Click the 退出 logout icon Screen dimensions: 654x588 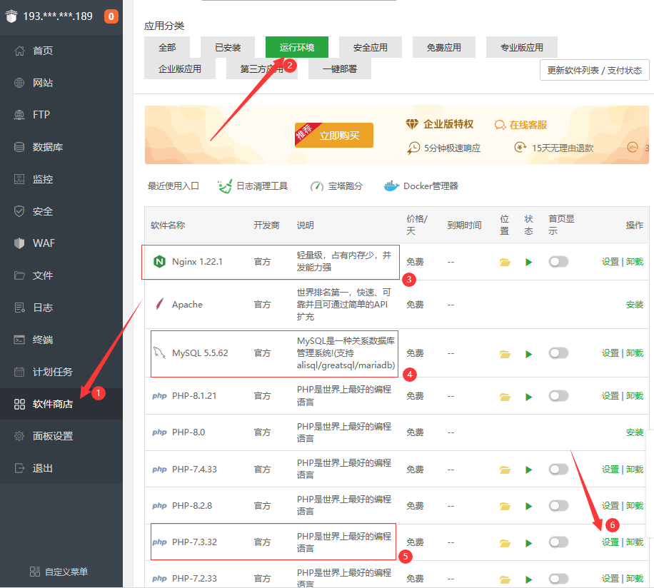coord(19,468)
